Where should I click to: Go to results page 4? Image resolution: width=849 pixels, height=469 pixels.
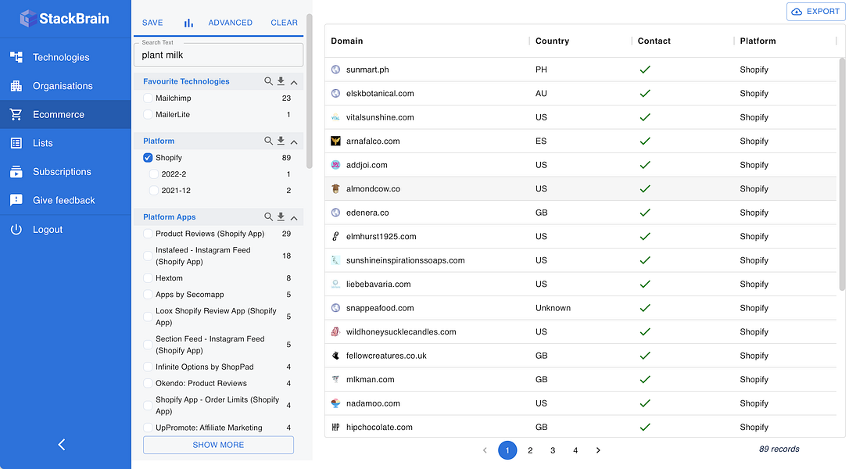575,450
